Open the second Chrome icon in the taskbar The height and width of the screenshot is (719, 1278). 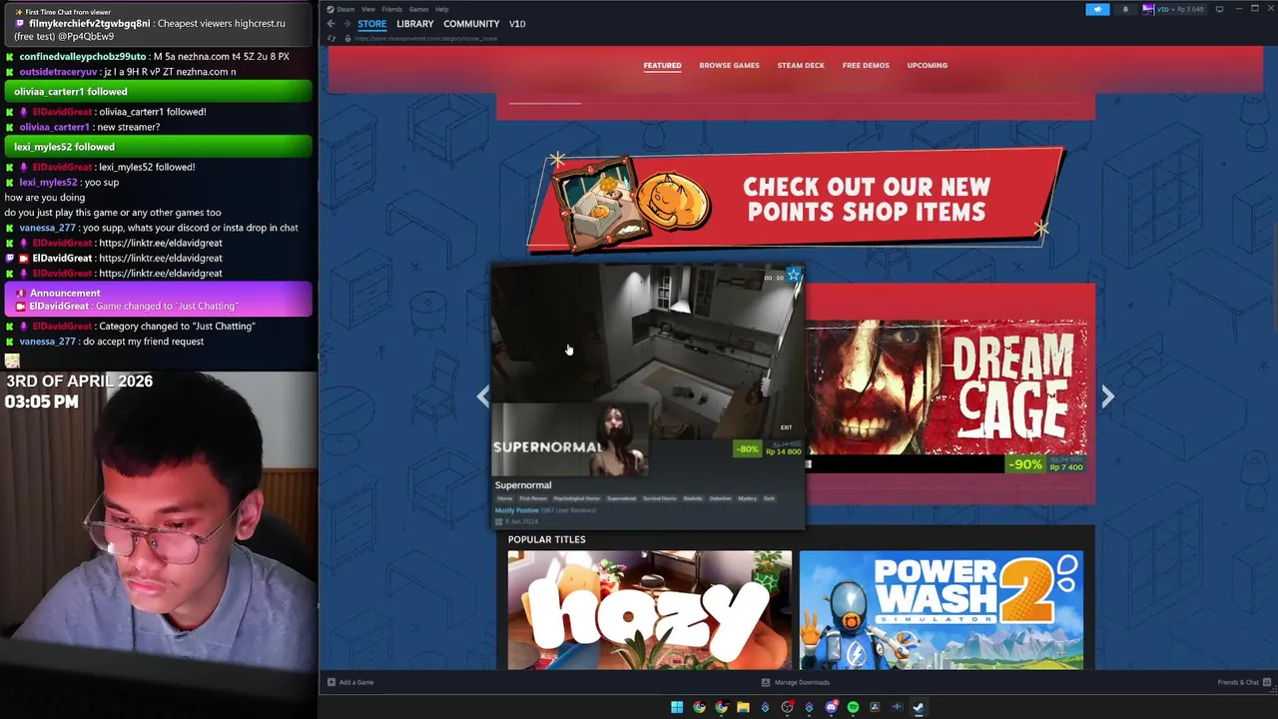pyautogui.click(x=721, y=707)
